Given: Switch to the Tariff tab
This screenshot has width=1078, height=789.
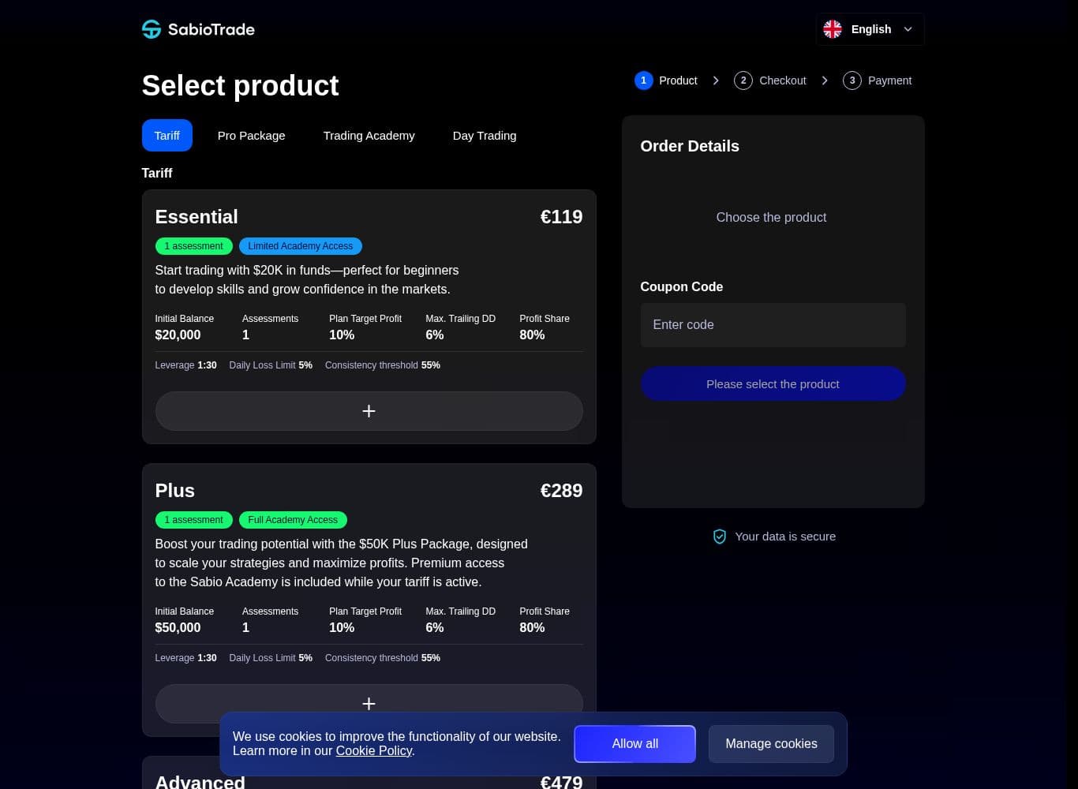Looking at the screenshot, I should 167,136.
